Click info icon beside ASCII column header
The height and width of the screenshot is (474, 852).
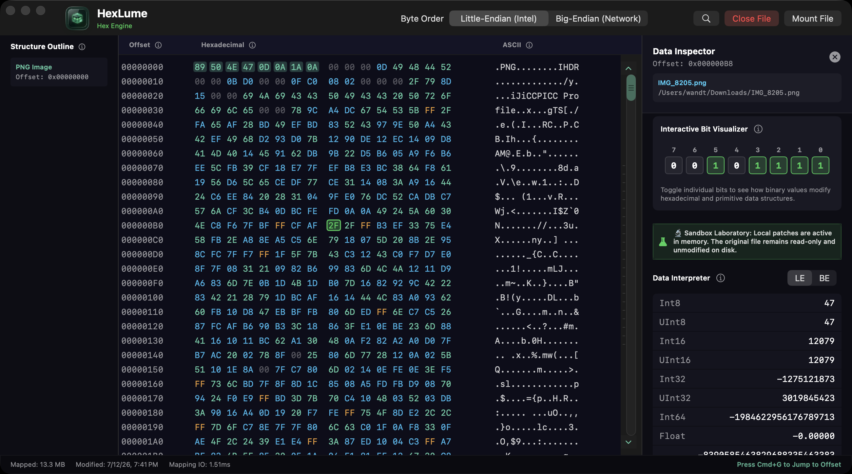[529, 45]
